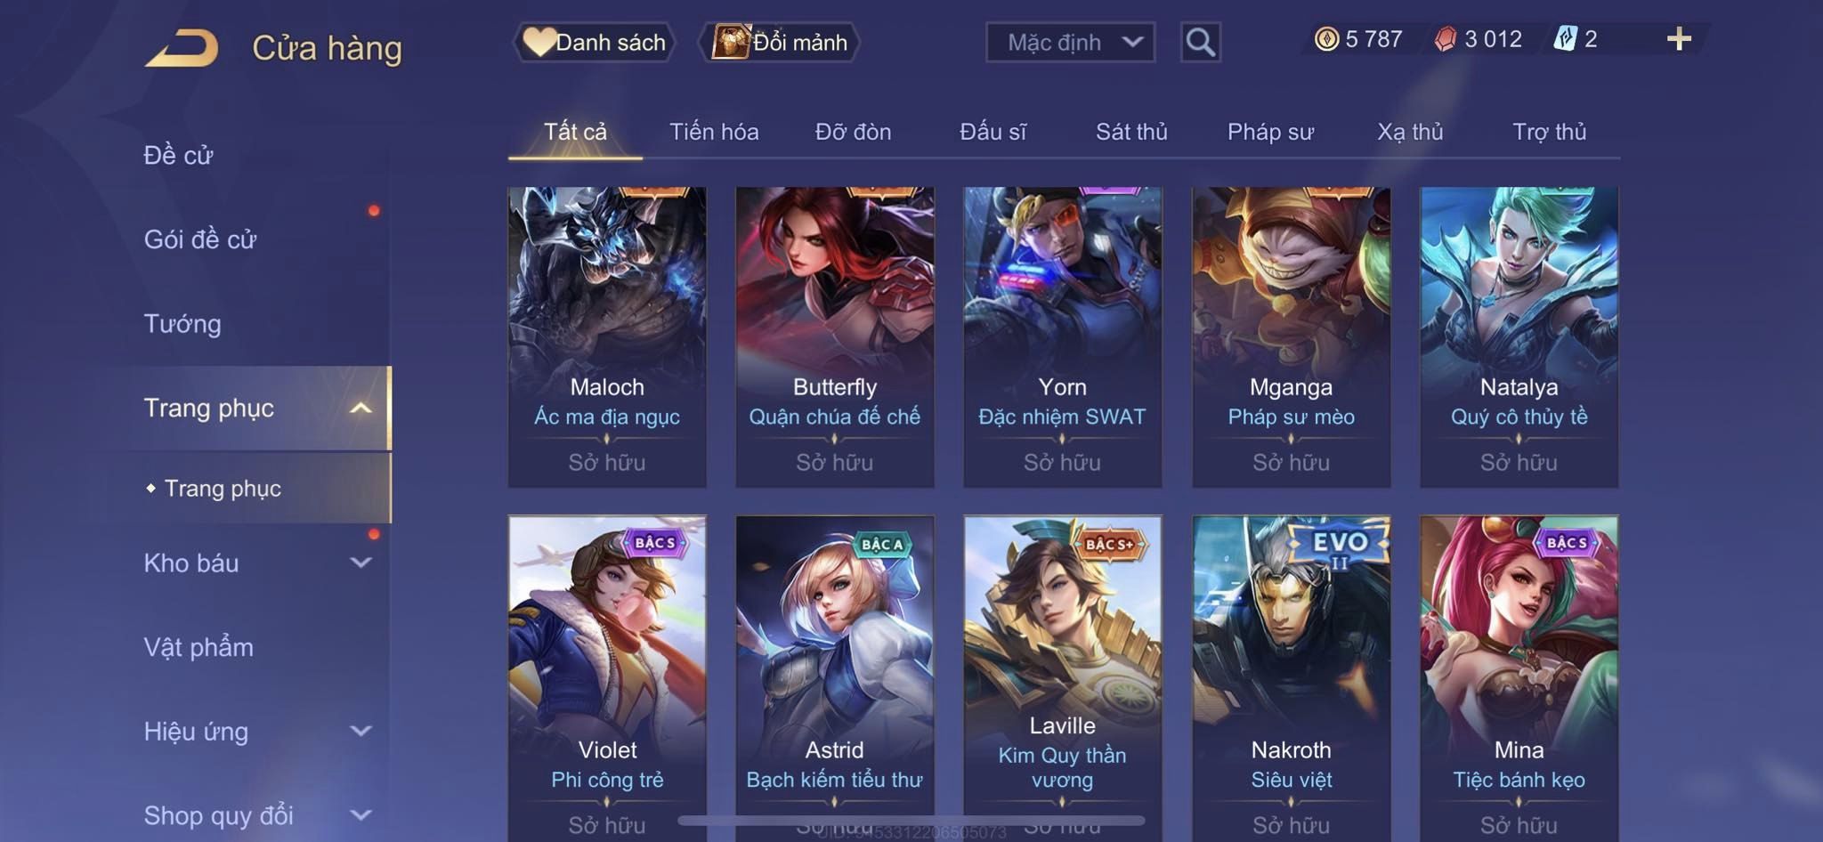Tap the blue voucher ticket icon

click(x=1565, y=39)
